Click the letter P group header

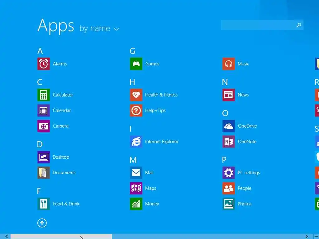(x=224, y=160)
